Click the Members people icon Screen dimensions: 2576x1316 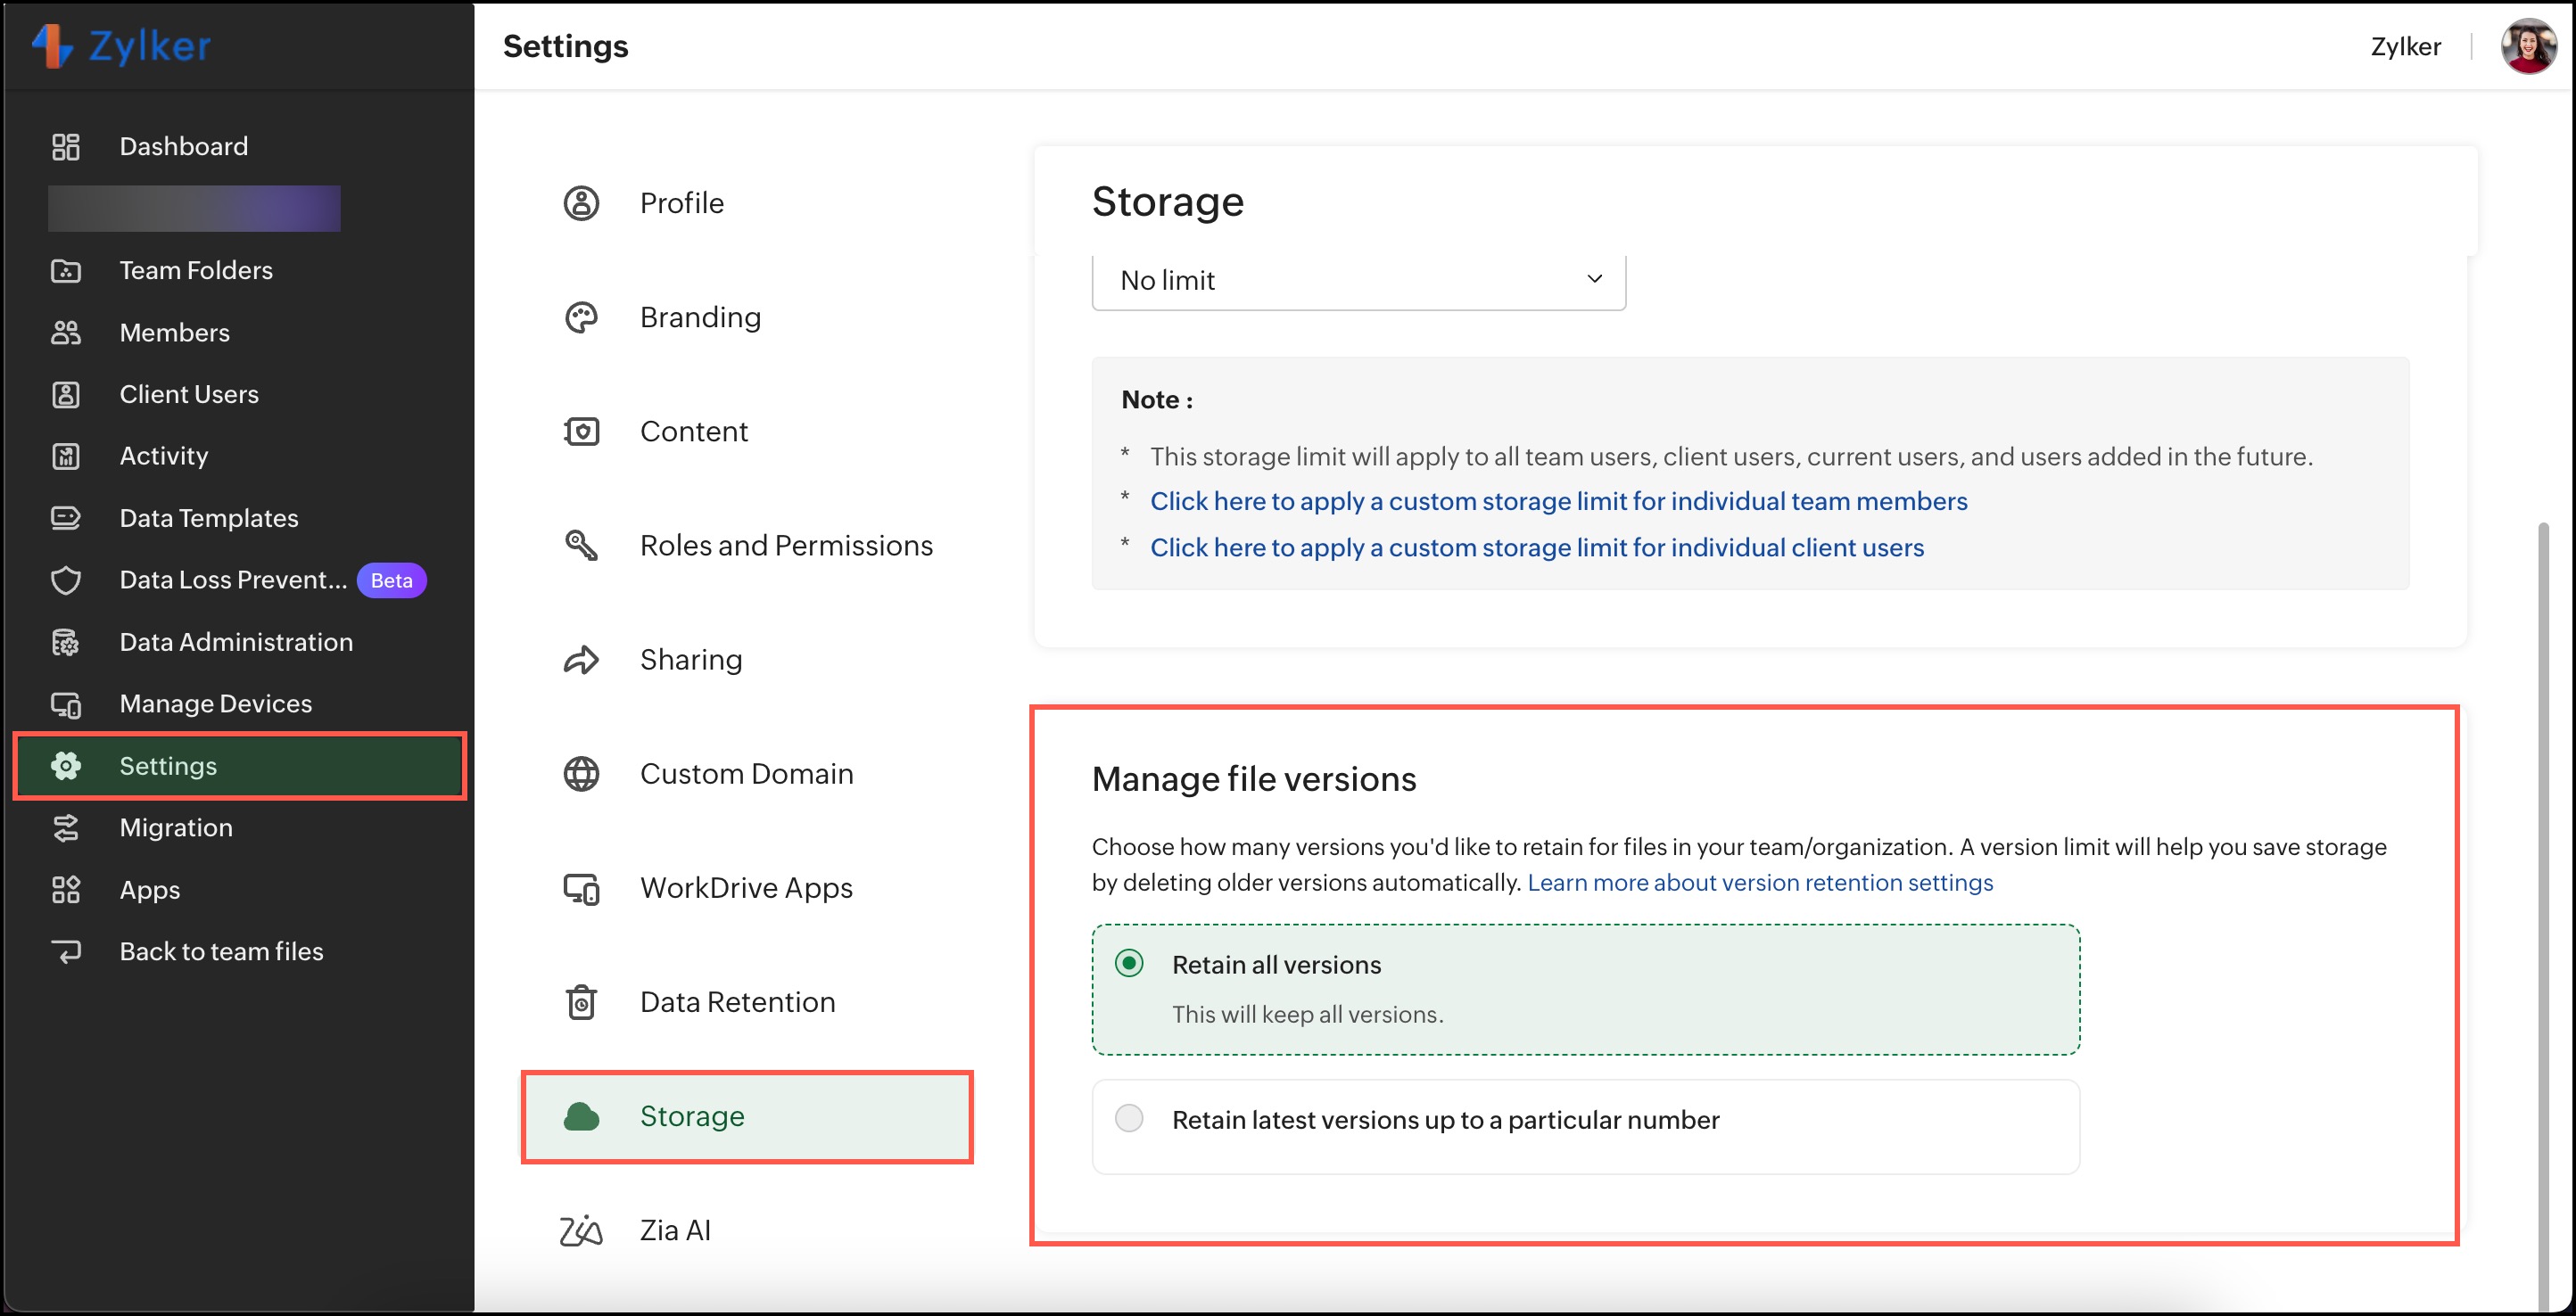(x=66, y=333)
